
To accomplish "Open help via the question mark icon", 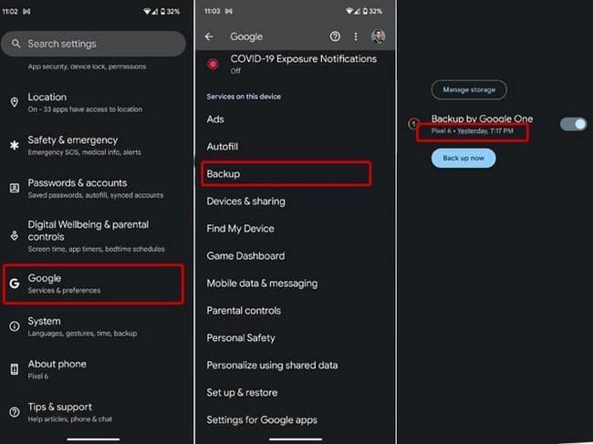I will click(335, 37).
